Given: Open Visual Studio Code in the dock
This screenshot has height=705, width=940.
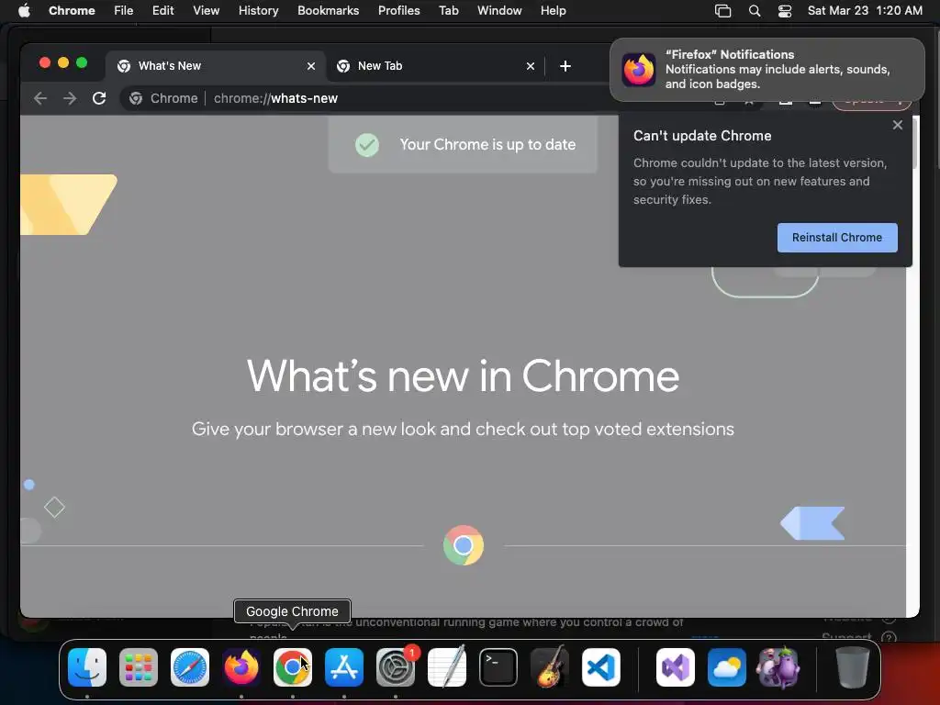Looking at the screenshot, I should [601, 667].
